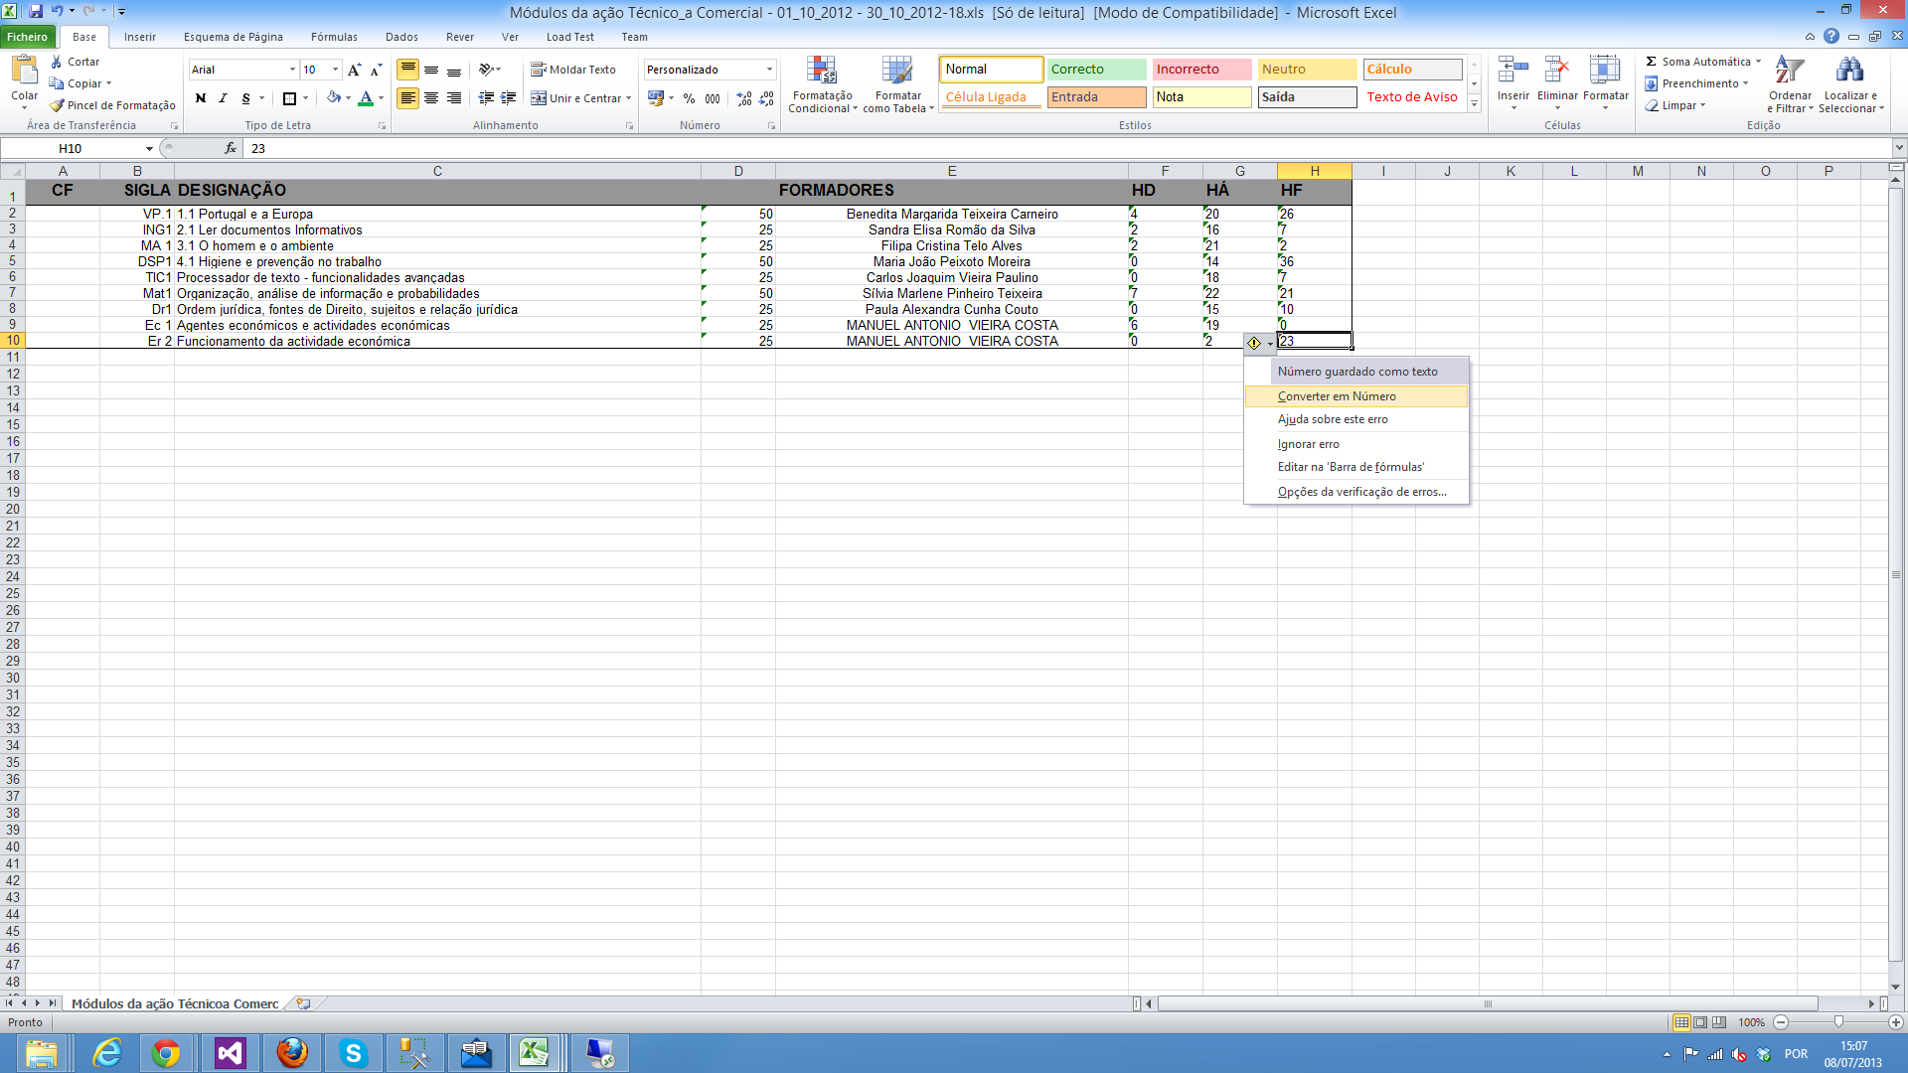Click the Ignorar erro option
1908x1073 pixels.
1308,444
